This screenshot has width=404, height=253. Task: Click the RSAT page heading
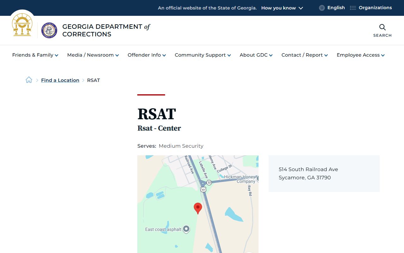(157, 114)
